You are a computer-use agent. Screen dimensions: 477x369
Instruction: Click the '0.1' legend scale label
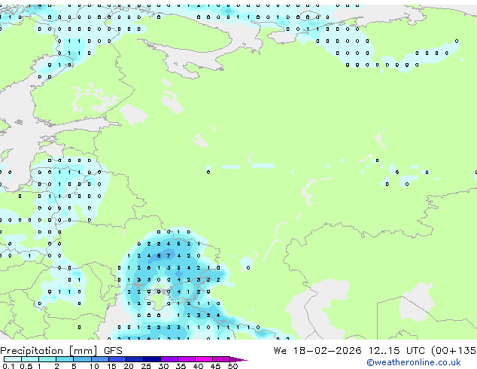point(8,366)
